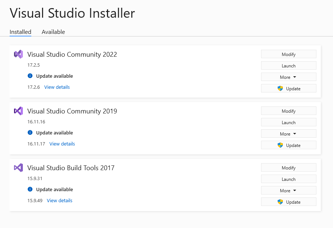Open the More dropdown for Build Tools 2017
333x228 pixels.
288,190
